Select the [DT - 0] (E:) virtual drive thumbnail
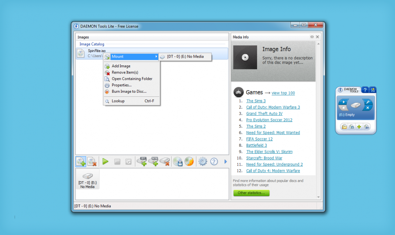The height and width of the screenshot is (235, 395). (87, 179)
